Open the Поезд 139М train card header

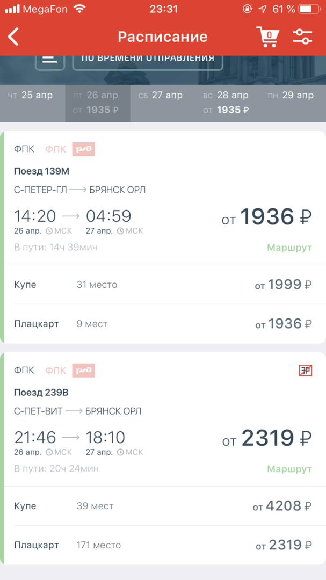(42, 171)
